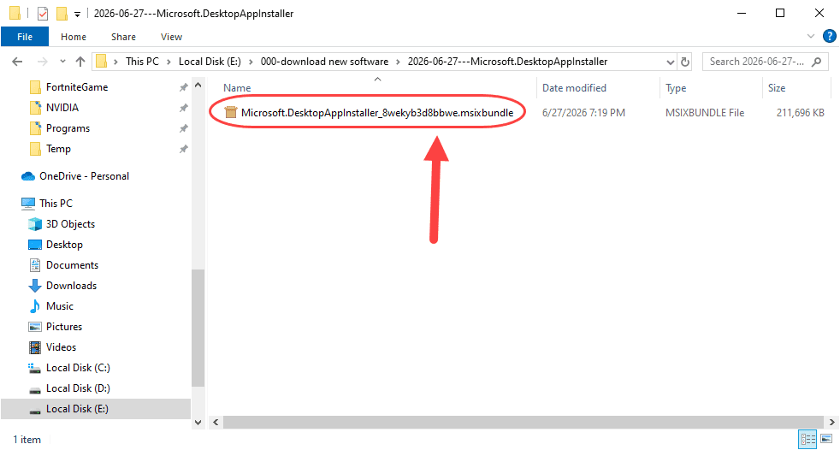
Task: Switch to the Home ribbon tab
Action: (x=74, y=37)
